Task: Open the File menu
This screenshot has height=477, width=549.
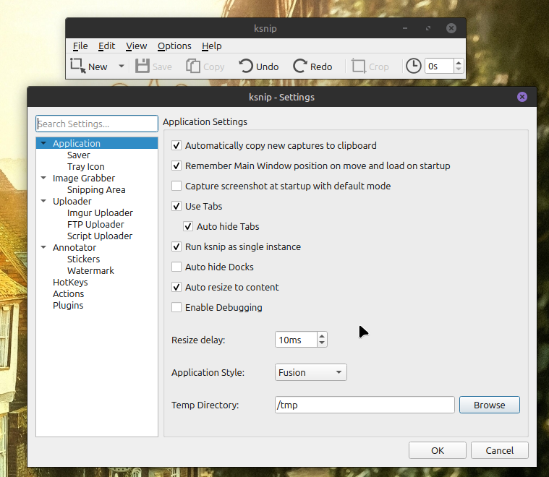Action: (80, 46)
